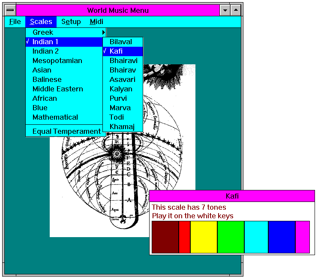Open the Mesopotamian scales submenu
The height and width of the screenshot is (280, 321).
[x=64, y=60]
